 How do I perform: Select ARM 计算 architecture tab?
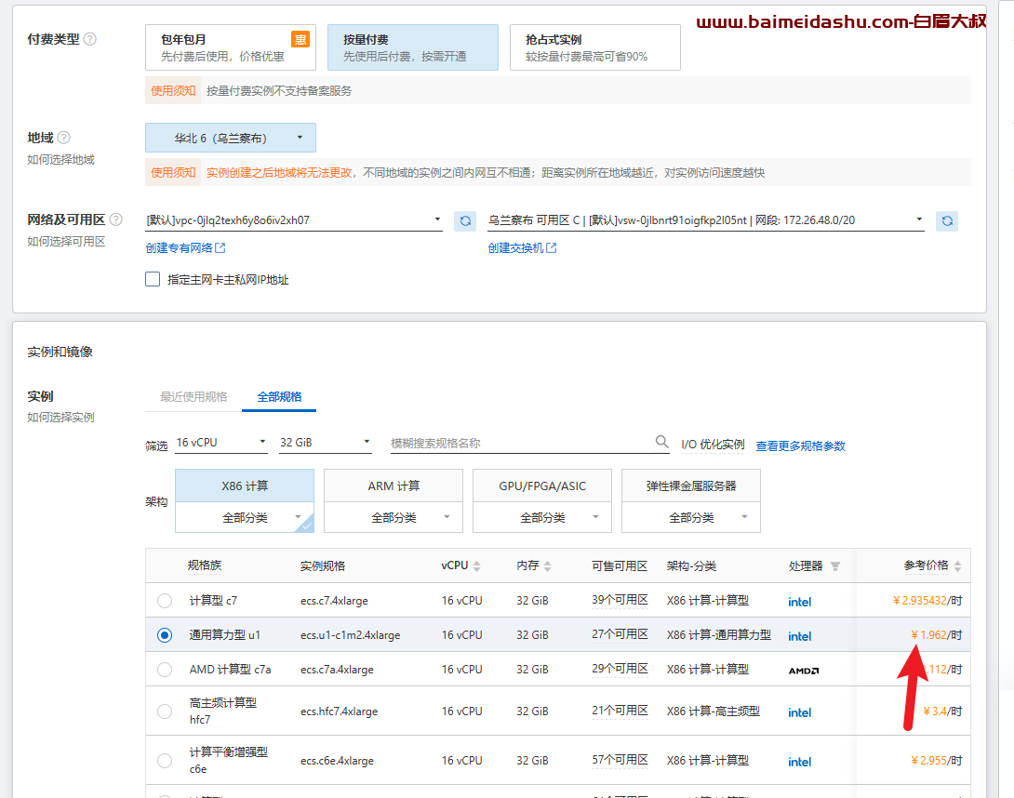[x=394, y=485]
